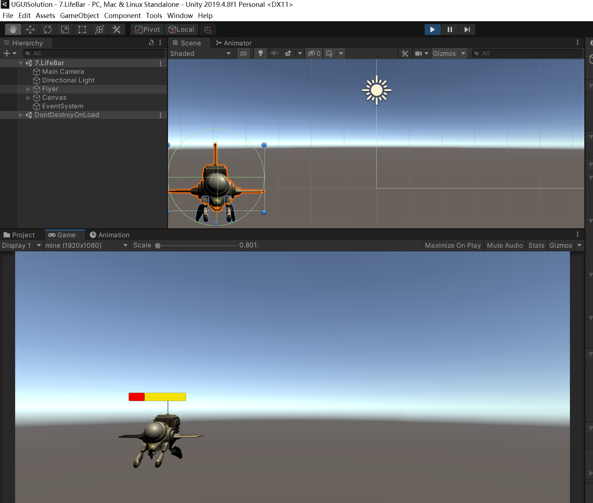Toggle the Hierarchy lock icon
This screenshot has width=593, height=503.
coord(151,42)
